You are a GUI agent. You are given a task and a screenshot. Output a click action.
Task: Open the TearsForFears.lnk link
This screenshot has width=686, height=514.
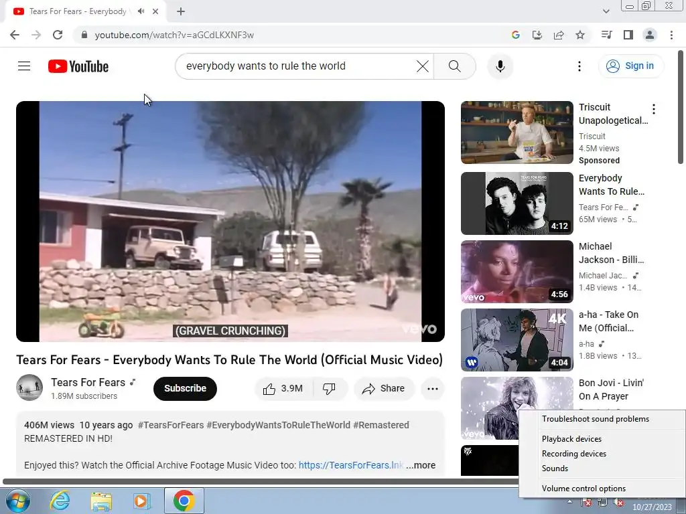coord(351,465)
